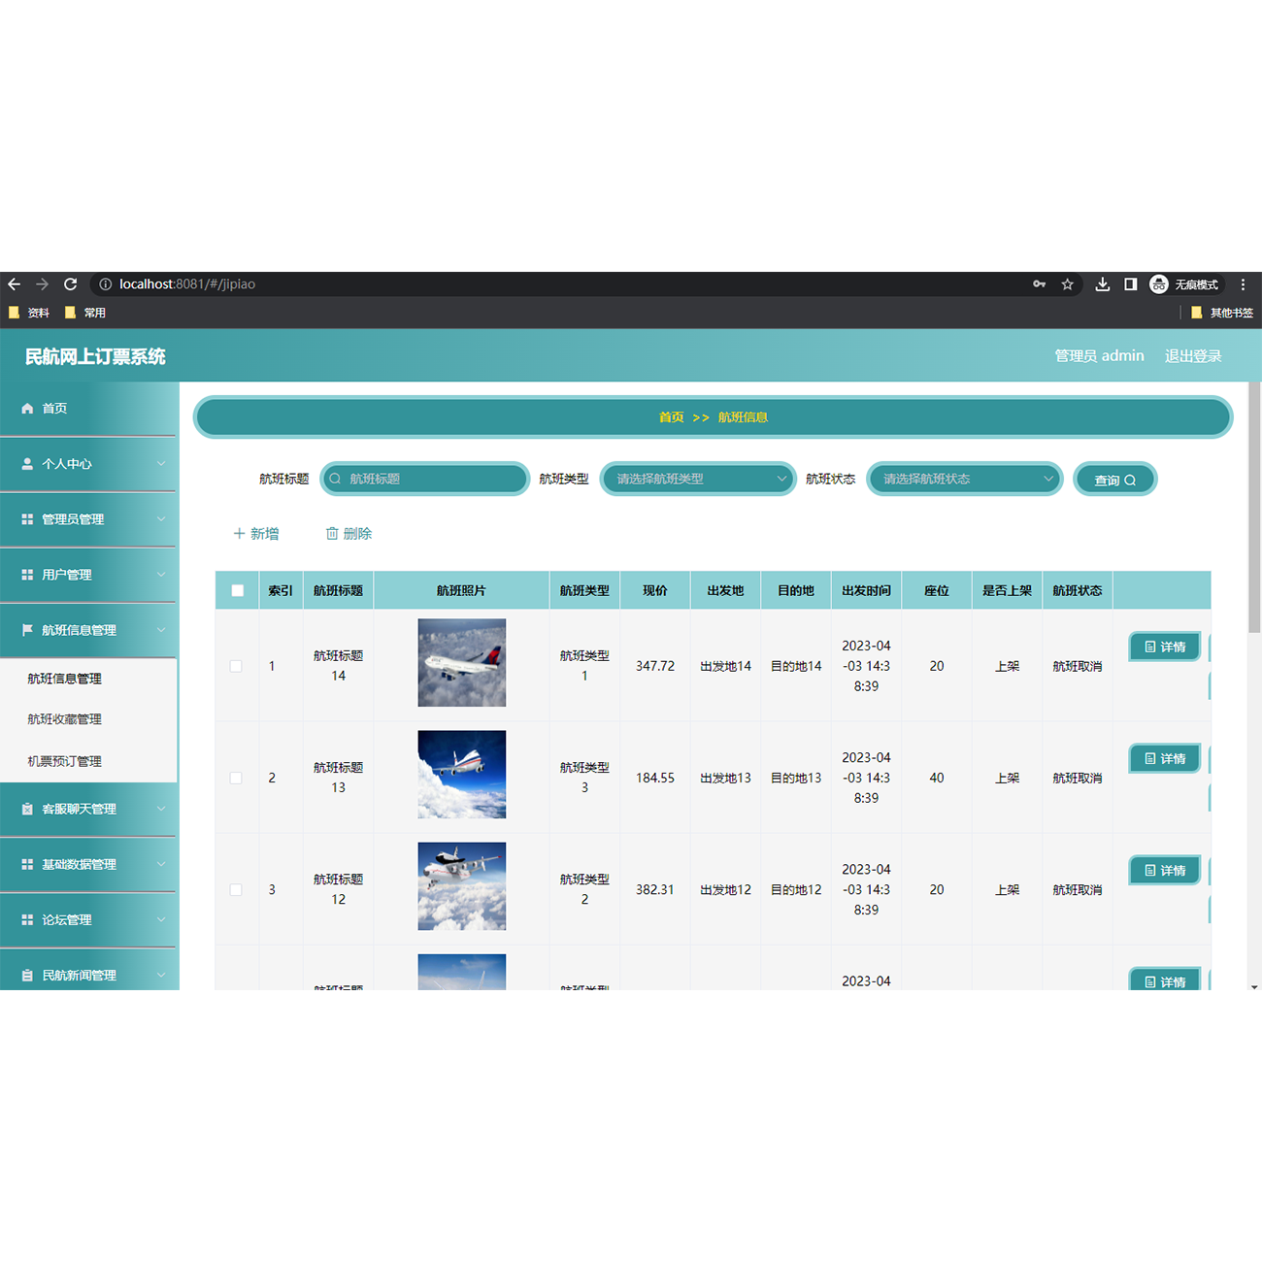This screenshot has height=1262, width=1262.
Task: Focus the 航班标题 search input
Action: coord(425,479)
